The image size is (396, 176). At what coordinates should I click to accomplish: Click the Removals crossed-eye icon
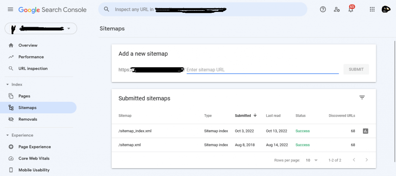tap(11, 119)
